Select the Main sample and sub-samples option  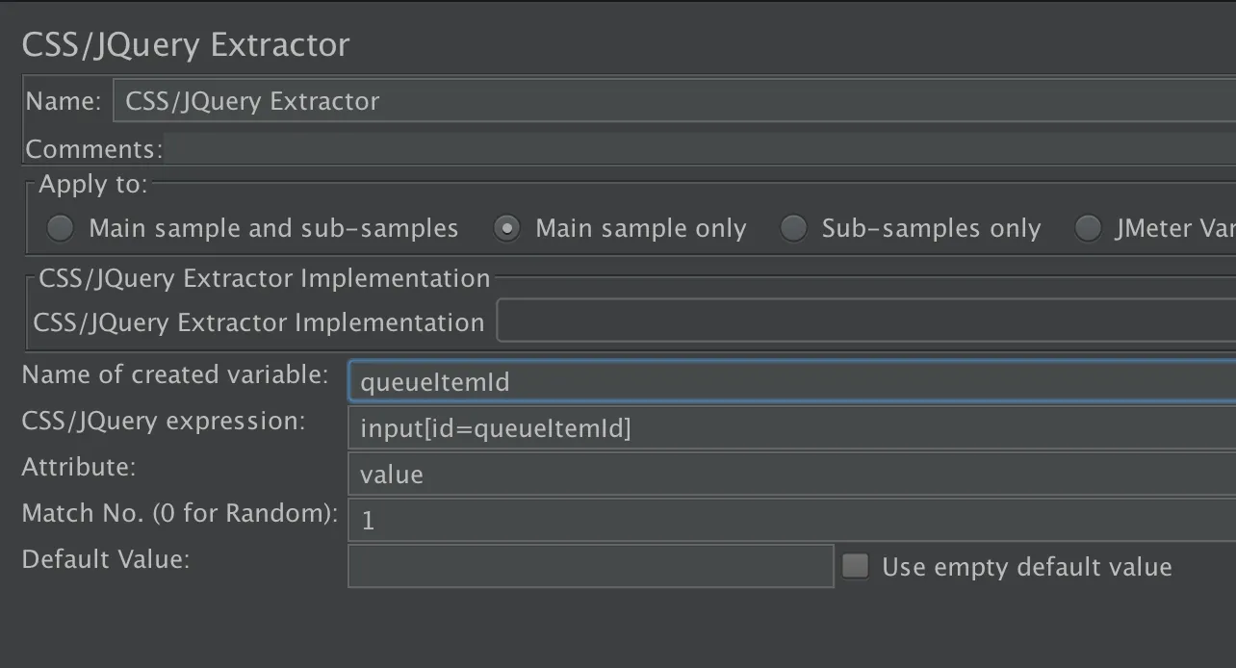[61, 228]
